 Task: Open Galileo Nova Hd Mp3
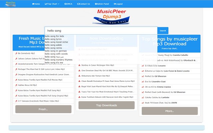click(x=27, y=85)
